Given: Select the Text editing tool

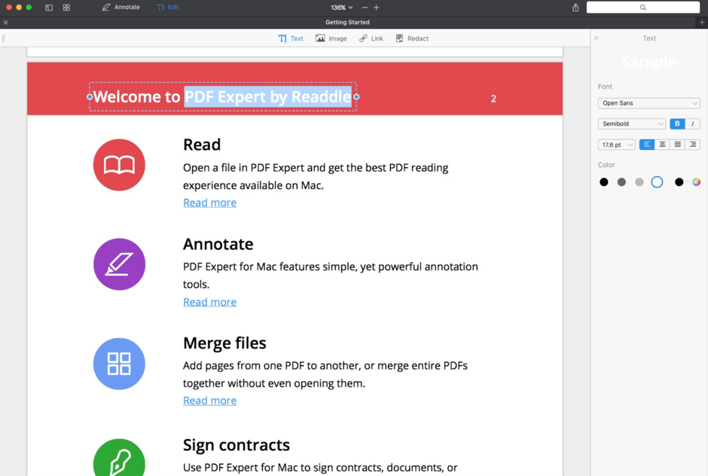Looking at the screenshot, I should coord(291,38).
